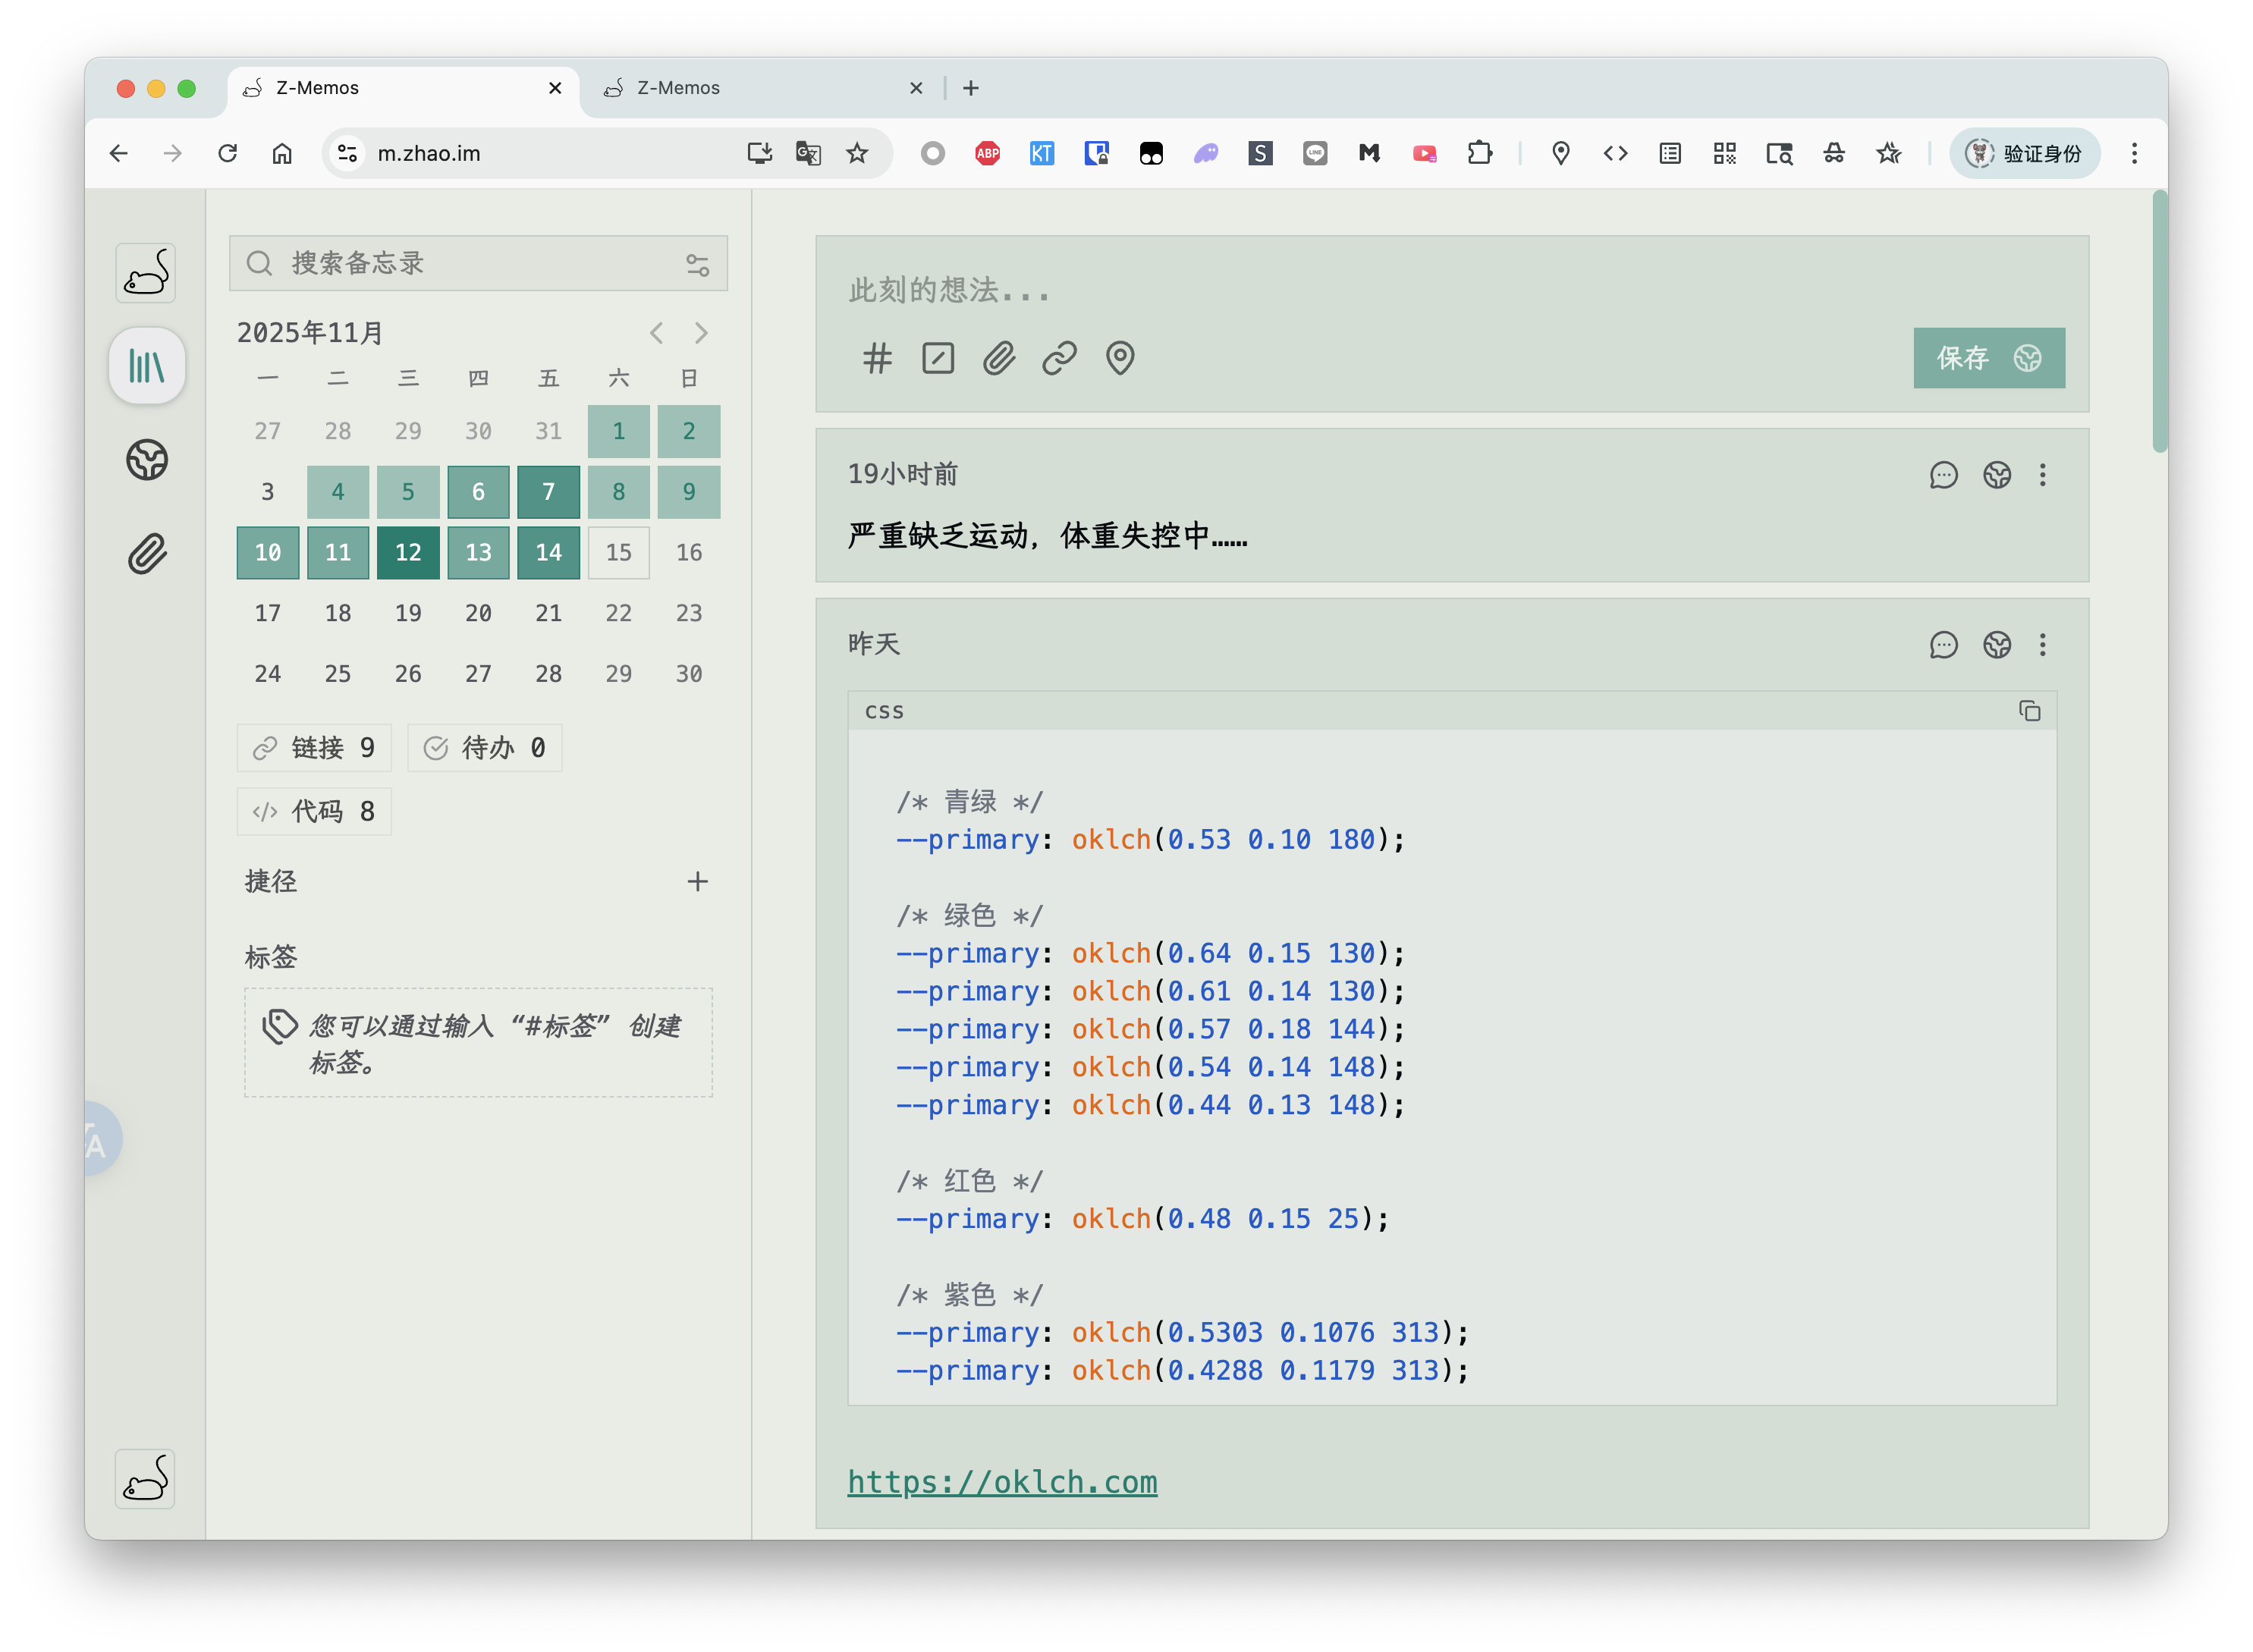The height and width of the screenshot is (1652, 2253).
Task: Toggle the 链接 9 filter
Action: (314, 748)
